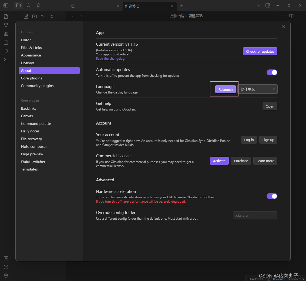Open the language dropdown 简体中文
The width and height of the screenshot is (306, 281).
(258, 89)
